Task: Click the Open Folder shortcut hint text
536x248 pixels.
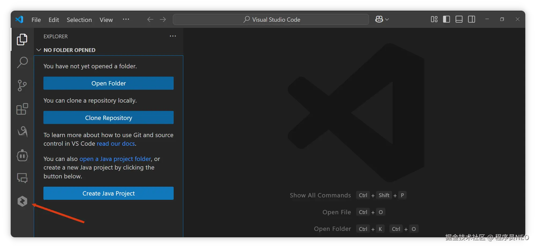Action: tap(332, 229)
